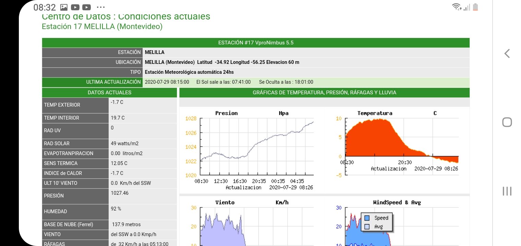Tap the ESTACIÓN label cell
The width and height of the screenshot is (521, 246).
pos(92,52)
